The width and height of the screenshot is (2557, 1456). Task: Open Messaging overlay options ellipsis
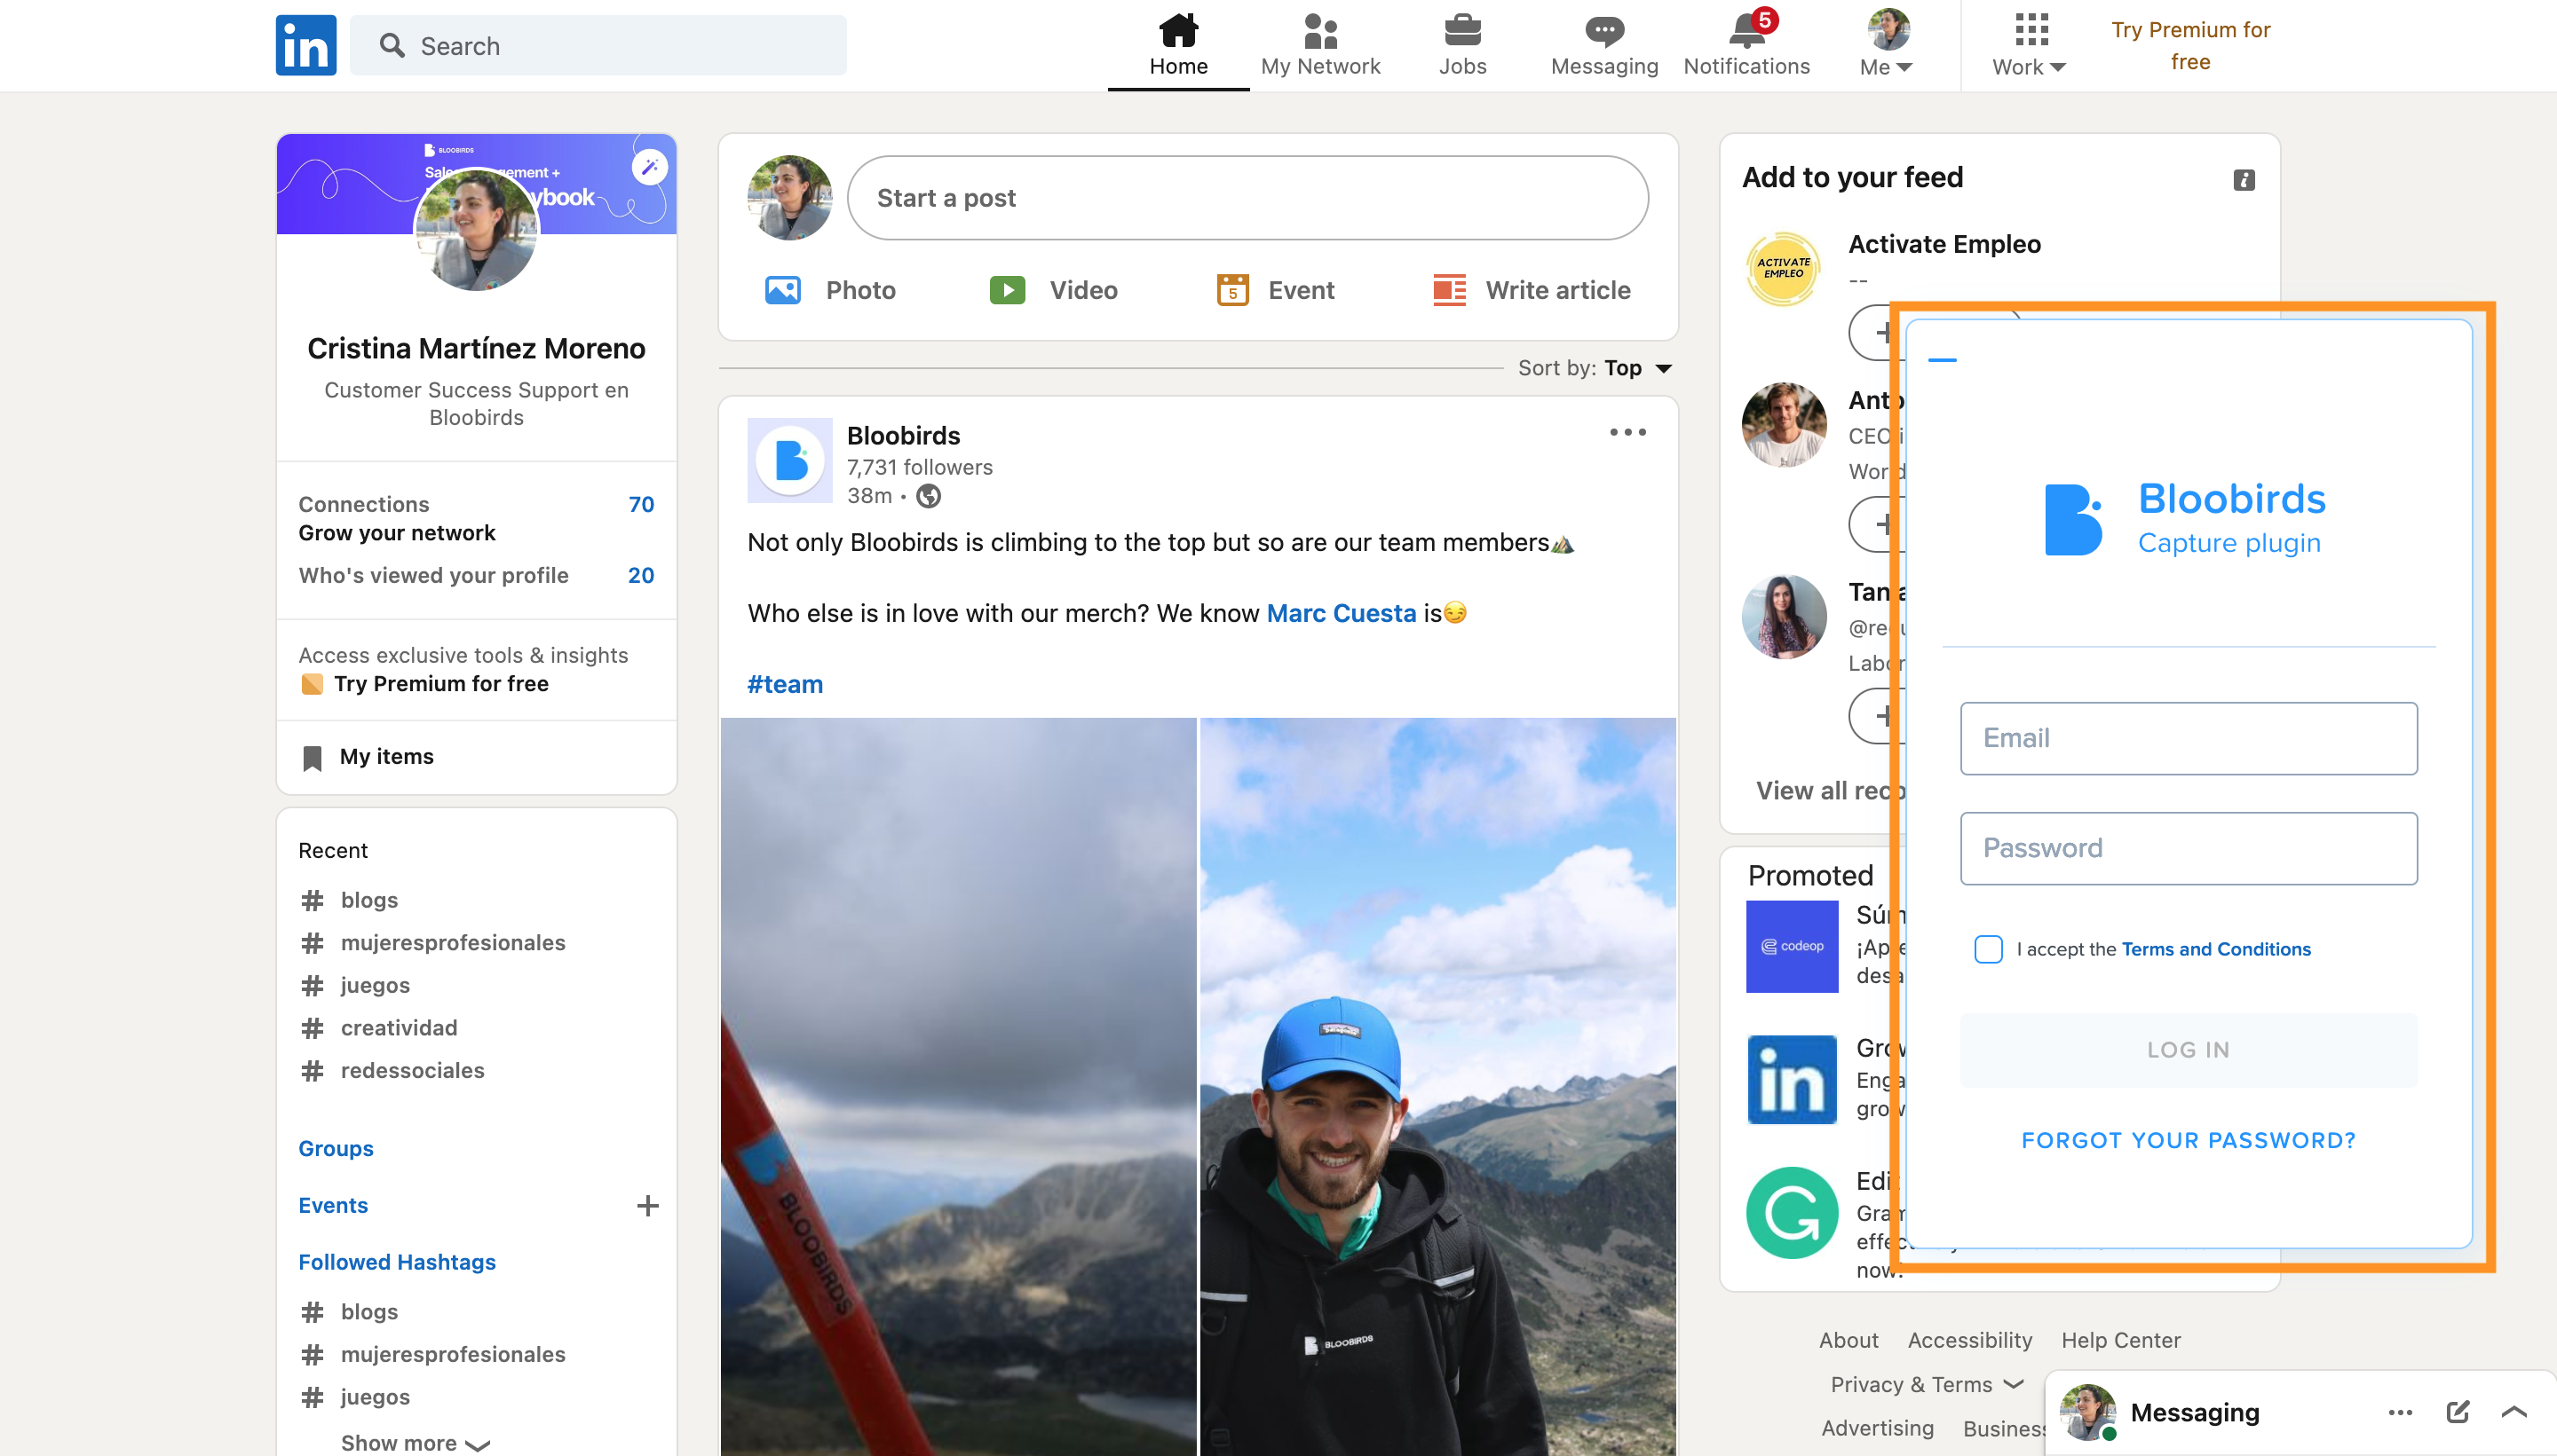[x=2400, y=1412]
